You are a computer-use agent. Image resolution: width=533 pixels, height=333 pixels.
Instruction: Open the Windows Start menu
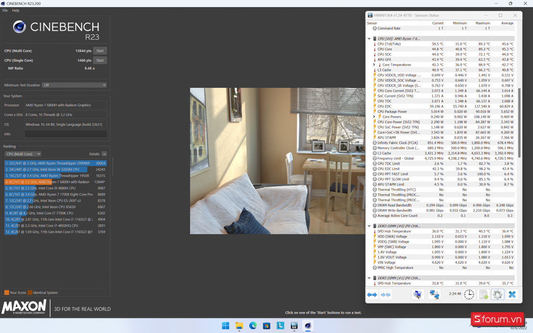(x=225, y=326)
